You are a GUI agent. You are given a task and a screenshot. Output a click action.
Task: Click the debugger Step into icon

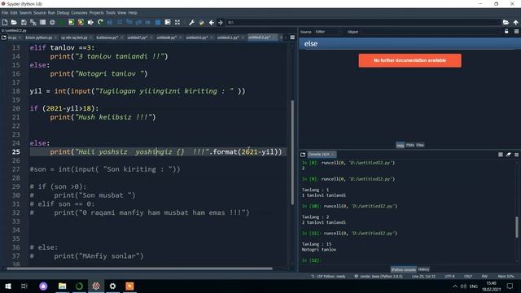129,22
